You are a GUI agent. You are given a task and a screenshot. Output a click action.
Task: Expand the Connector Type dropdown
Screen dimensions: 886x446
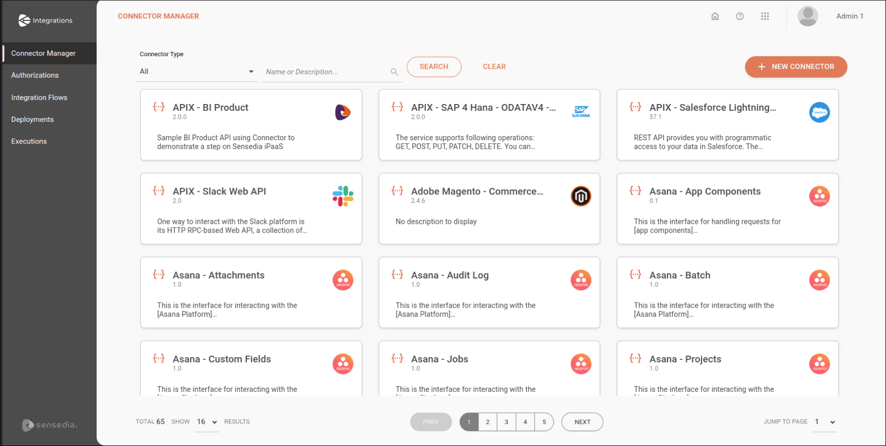point(196,71)
